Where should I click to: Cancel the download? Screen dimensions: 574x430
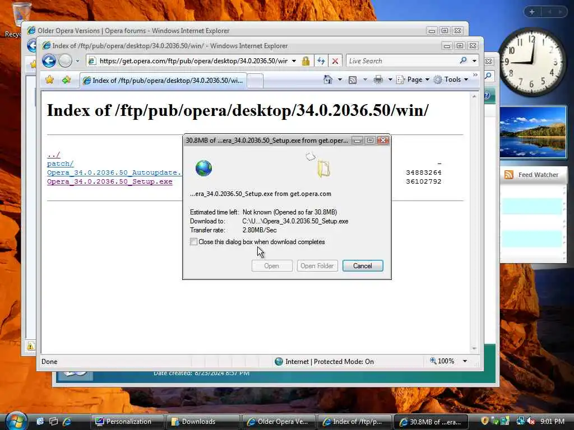[363, 266]
